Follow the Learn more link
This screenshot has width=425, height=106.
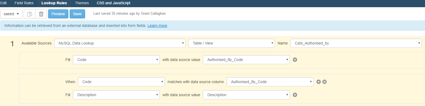[157, 26]
